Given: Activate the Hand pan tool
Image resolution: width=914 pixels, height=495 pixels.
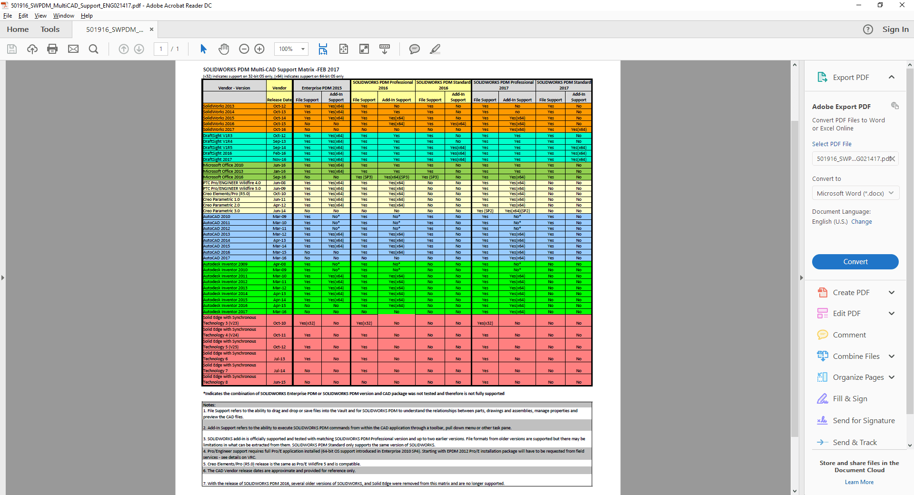Looking at the screenshot, I should 224,49.
